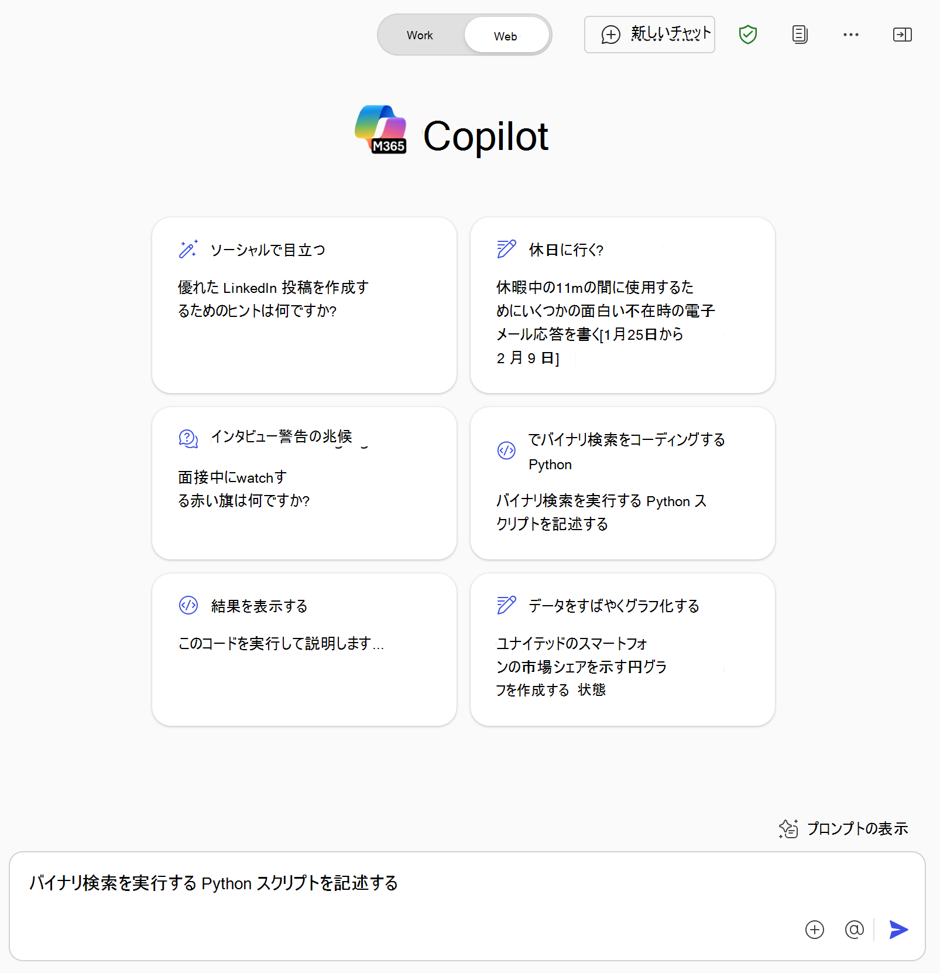Click pencil icon on データをすばやくグラフ化する card
This screenshot has width=940, height=973.
click(x=506, y=605)
